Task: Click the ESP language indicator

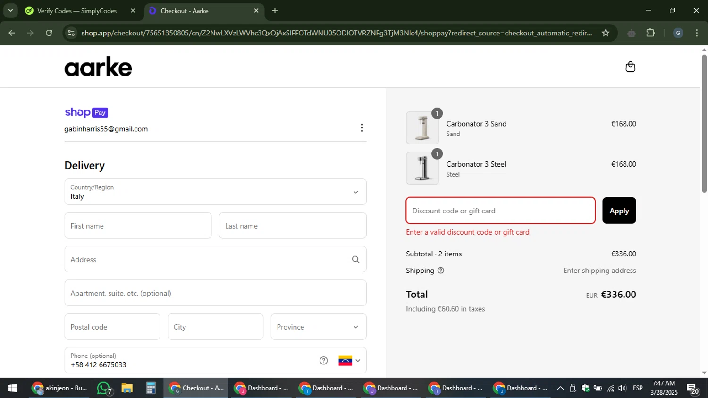Action: (638, 388)
